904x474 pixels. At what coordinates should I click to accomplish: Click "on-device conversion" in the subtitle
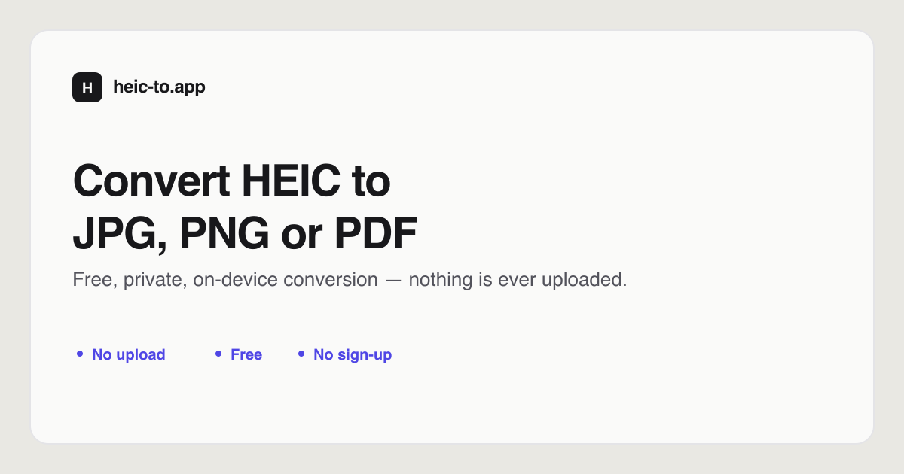point(286,280)
